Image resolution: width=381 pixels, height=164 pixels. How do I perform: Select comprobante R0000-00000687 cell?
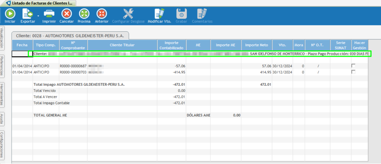pyautogui.click(x=73, y=66)
